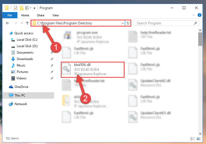Toggle the pin icon beside Videos
Image resolution: width=206 pixels, height=144 pixels.
point(52,78)
